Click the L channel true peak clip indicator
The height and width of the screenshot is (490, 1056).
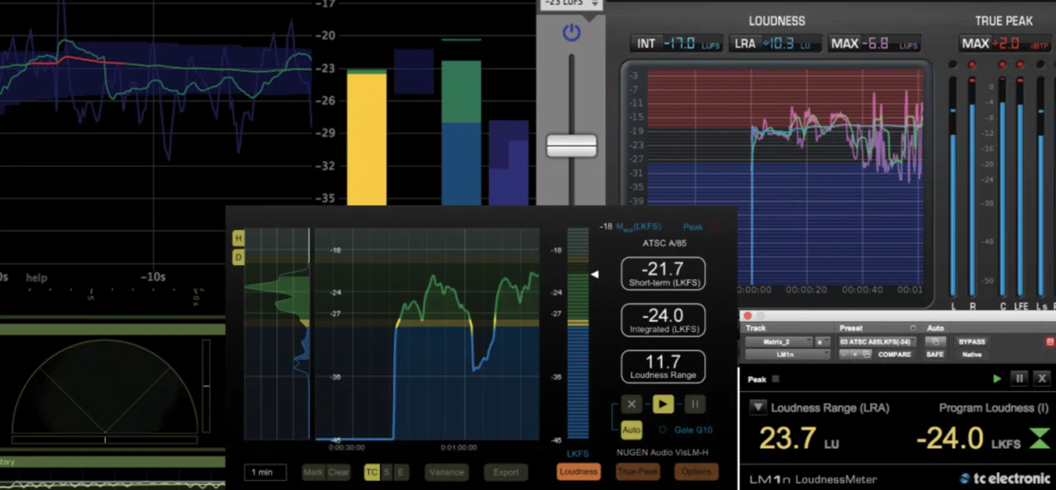[x=952, y=64]
